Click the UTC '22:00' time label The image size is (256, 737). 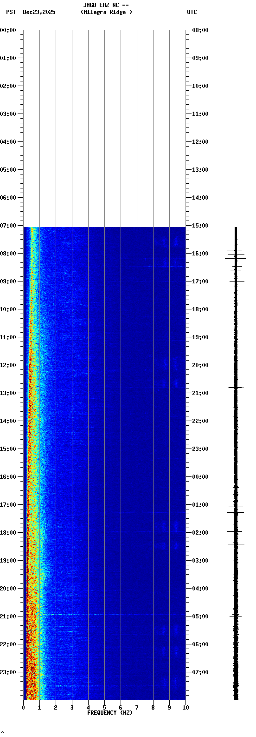click(200, 421)
